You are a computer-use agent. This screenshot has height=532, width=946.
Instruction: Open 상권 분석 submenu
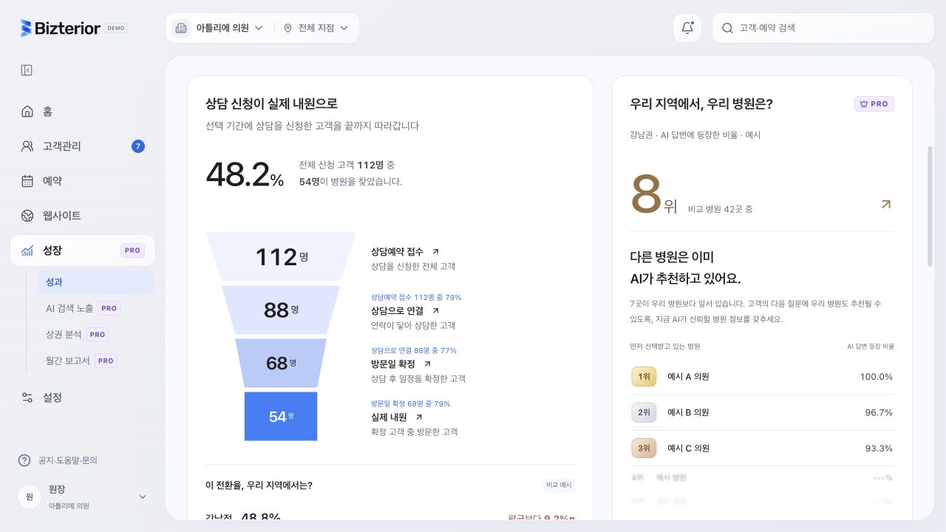[96, 335]
